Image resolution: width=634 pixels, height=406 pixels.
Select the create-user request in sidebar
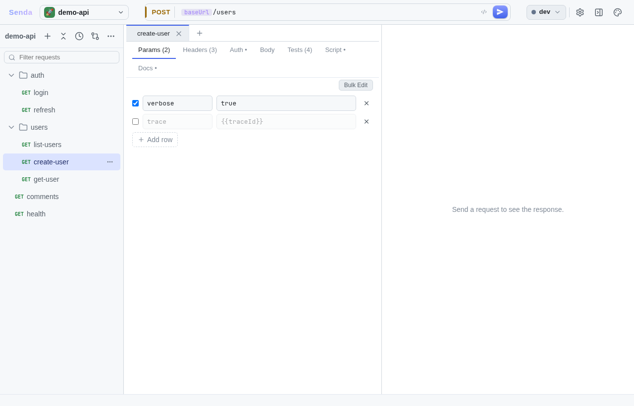tap(62, 162)
